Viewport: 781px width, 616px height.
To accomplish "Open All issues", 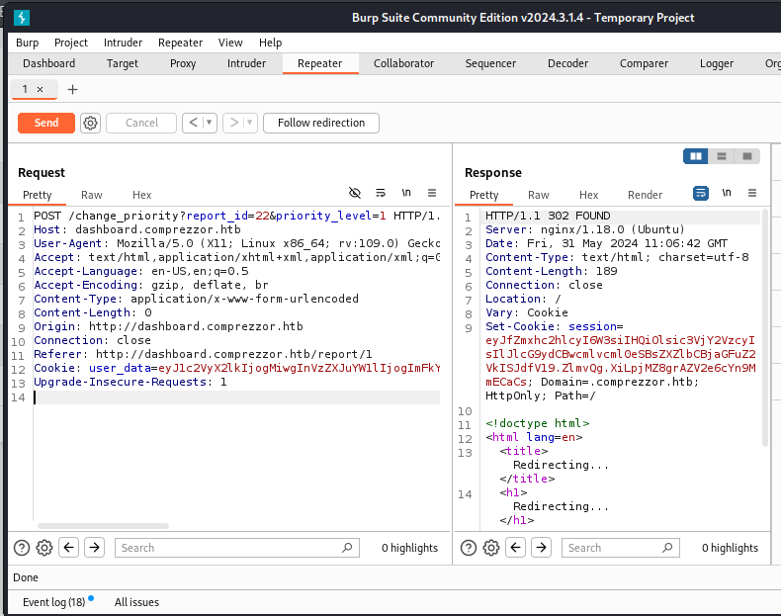I will click(137, 602).
